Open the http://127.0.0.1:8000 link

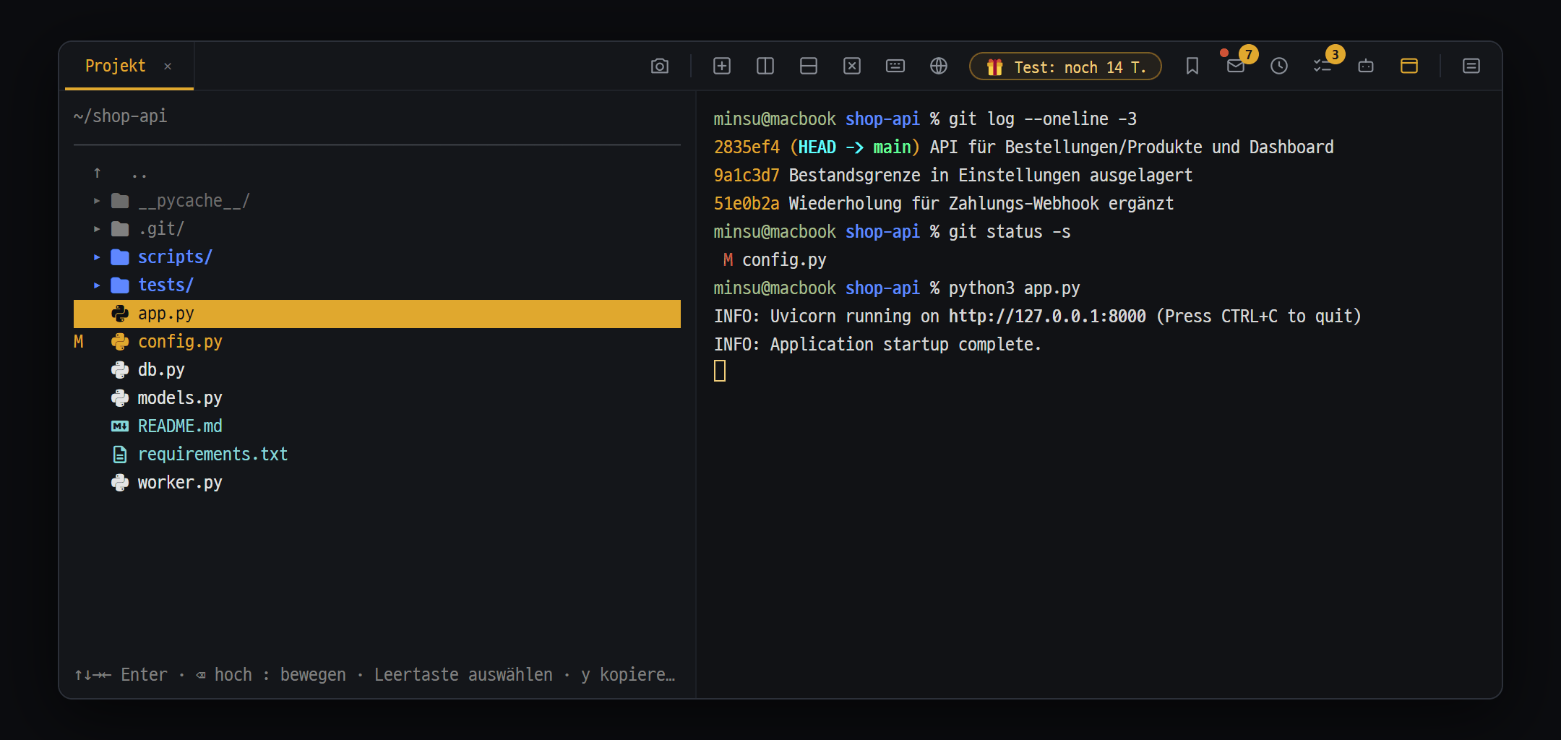pos(1047,317)
